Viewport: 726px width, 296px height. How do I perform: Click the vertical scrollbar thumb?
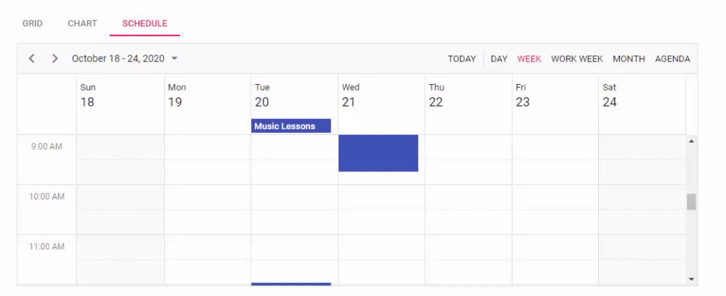pos(691,202)
